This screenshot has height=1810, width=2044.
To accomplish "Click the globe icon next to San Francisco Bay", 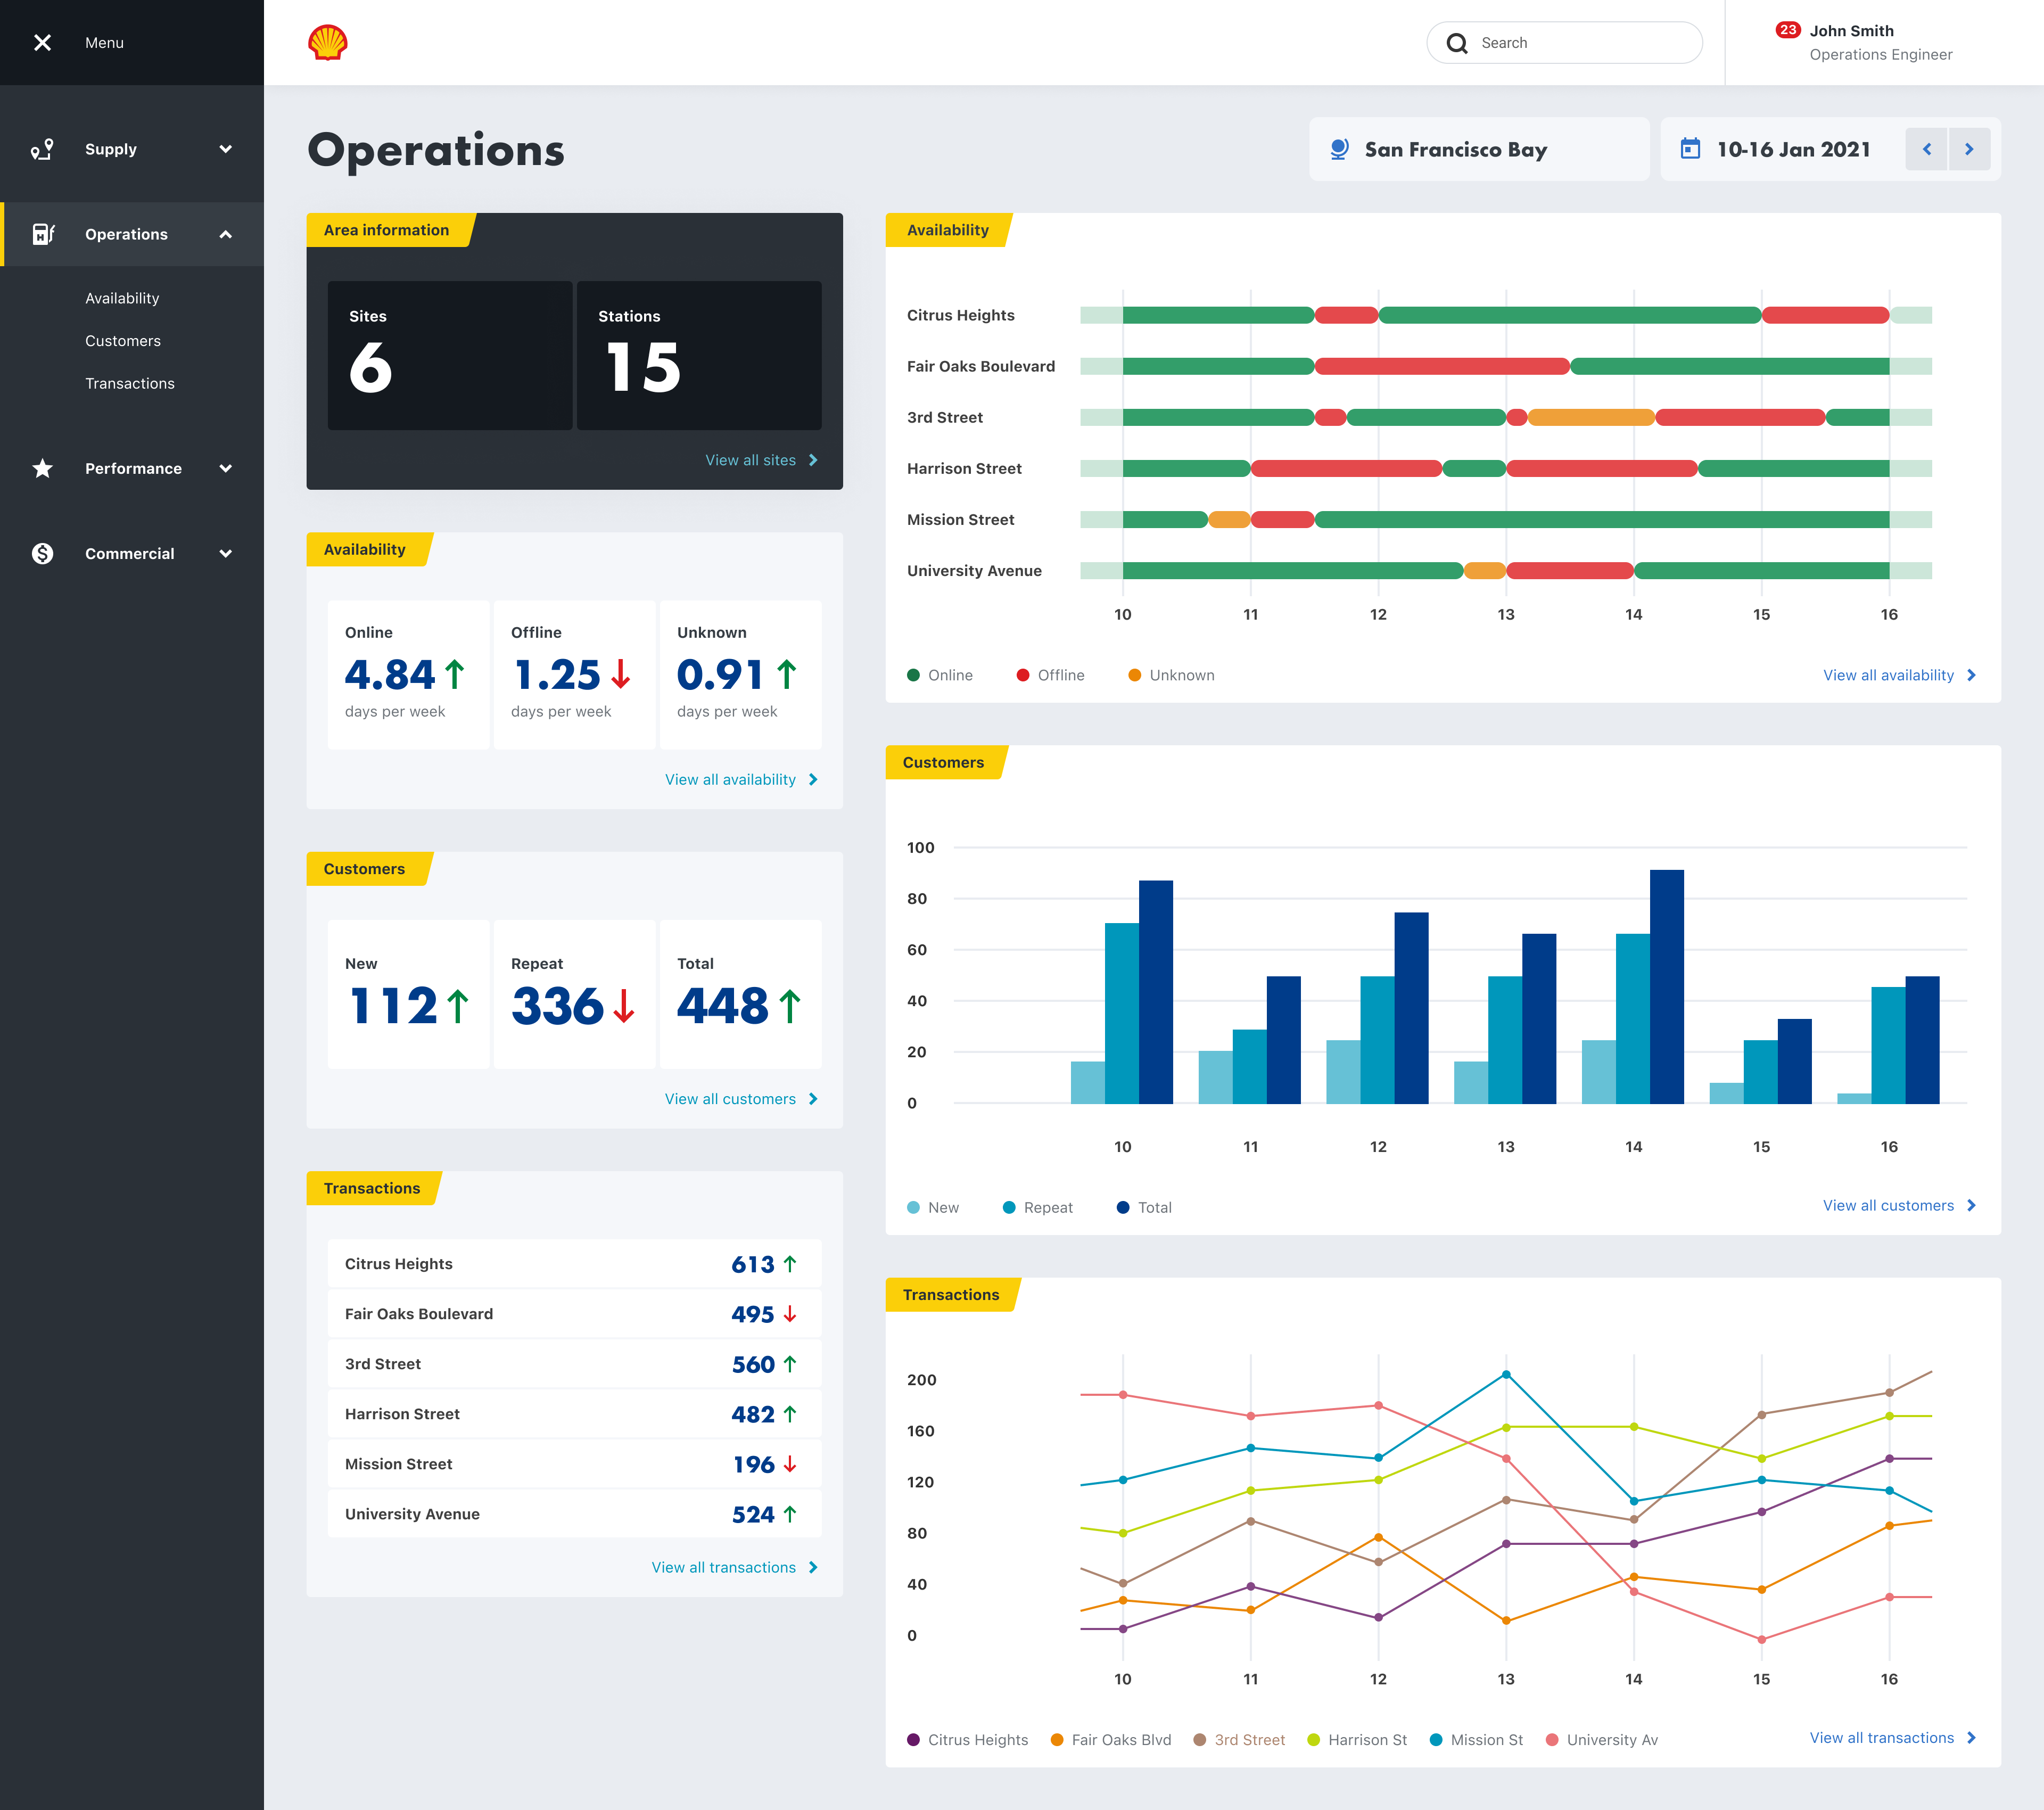I will (1339, 149).
